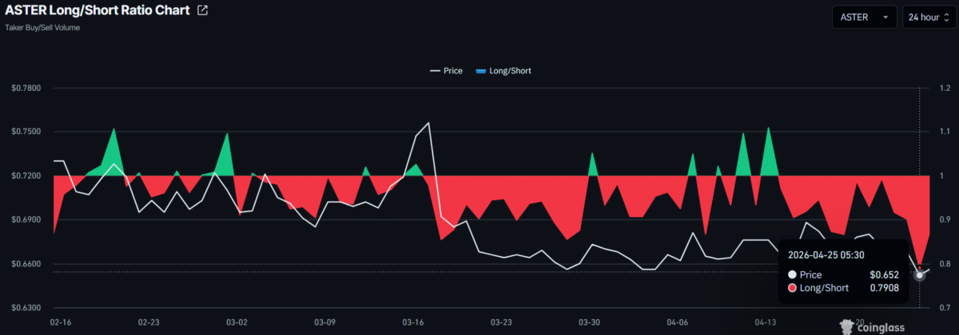Click the 0.9 ratio axis label
This screenshot has height=335, width=959.
click(x=946, y=219)
